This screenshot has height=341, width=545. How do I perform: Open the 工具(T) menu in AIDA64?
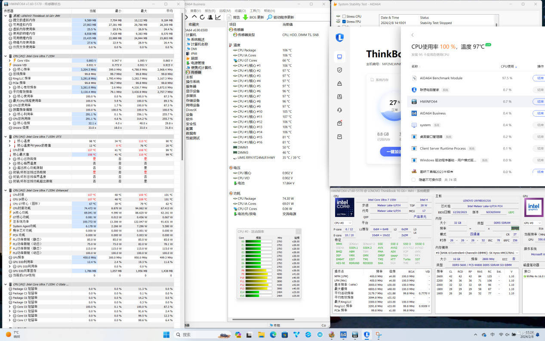255,11
